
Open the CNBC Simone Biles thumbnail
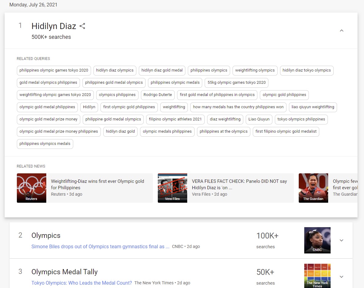317,240
